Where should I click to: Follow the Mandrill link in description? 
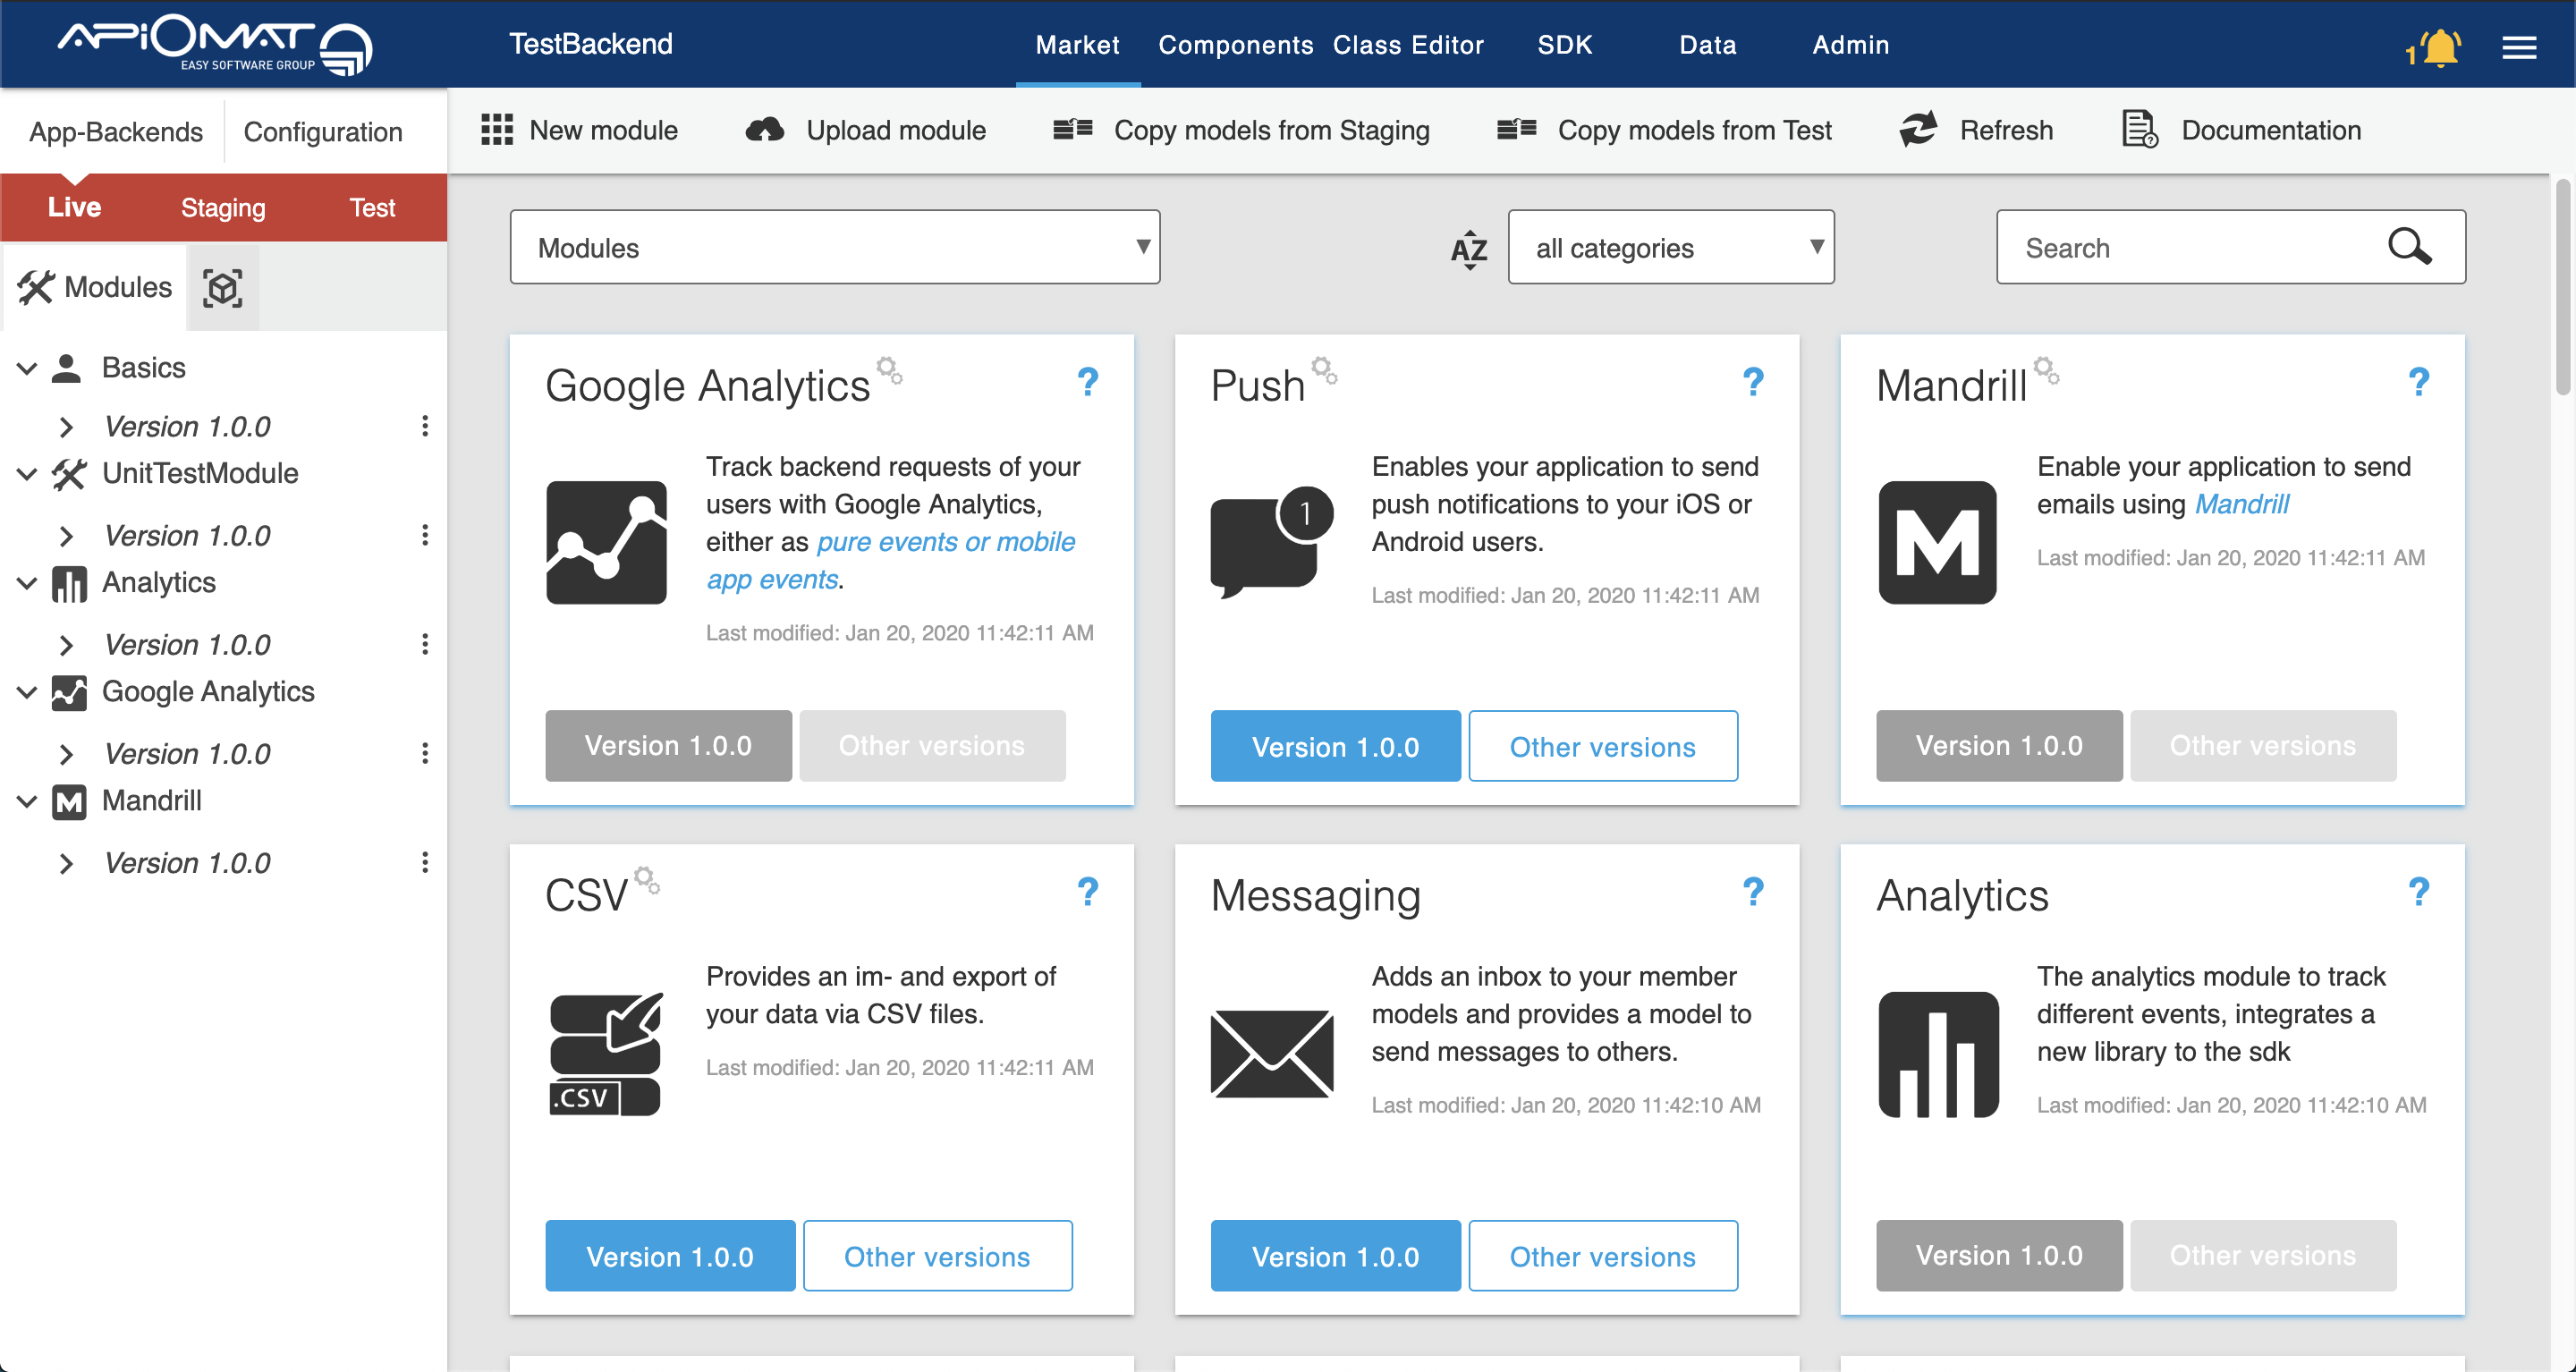2241,504
